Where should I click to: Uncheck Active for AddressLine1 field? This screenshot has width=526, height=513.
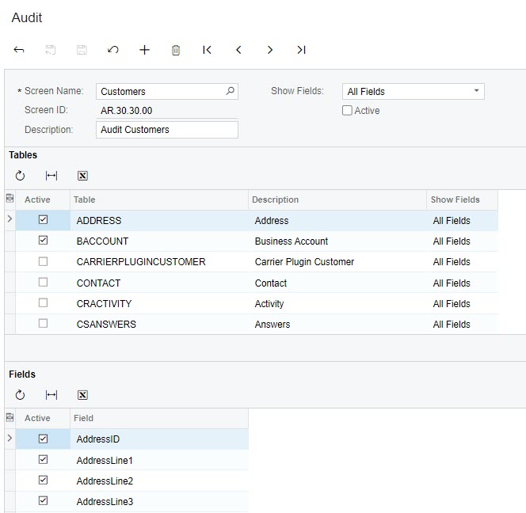(x=43, y=459)
